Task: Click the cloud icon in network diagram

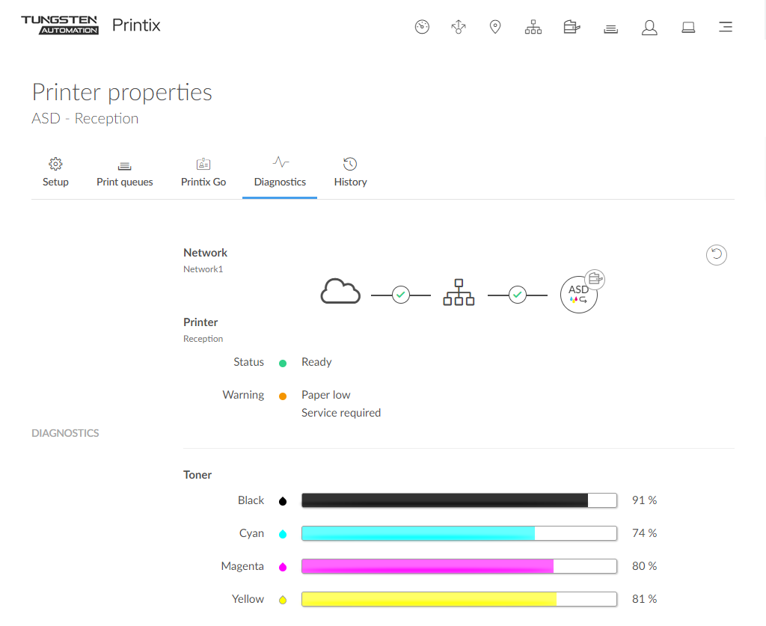Action: (x=340, y=292)
